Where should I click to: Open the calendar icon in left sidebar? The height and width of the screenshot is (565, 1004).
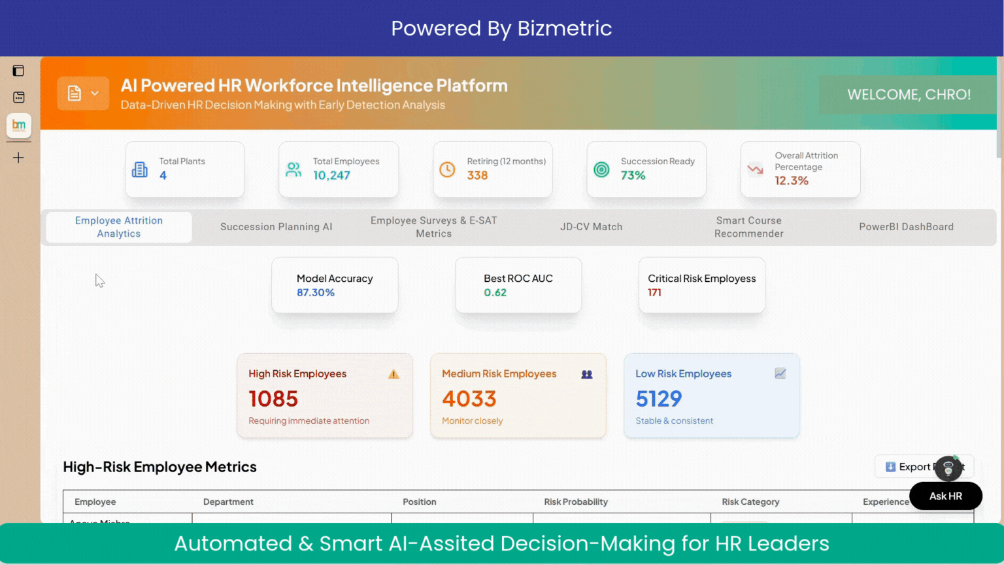coord(18,97)
